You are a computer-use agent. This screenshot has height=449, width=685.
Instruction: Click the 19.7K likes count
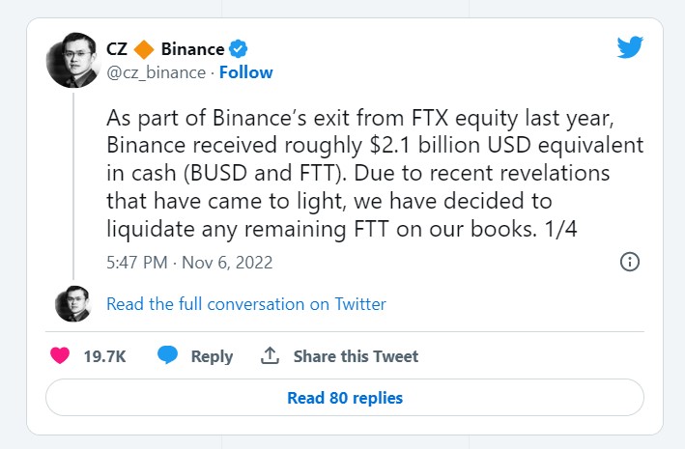coord(104,356)
